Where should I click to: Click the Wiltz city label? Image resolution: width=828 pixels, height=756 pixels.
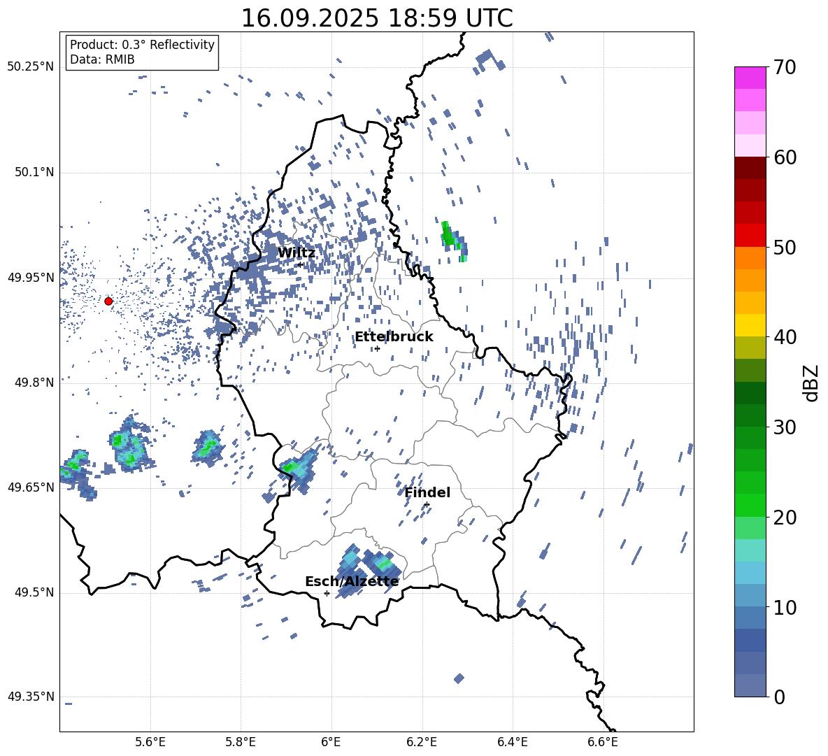click(297, 253)
